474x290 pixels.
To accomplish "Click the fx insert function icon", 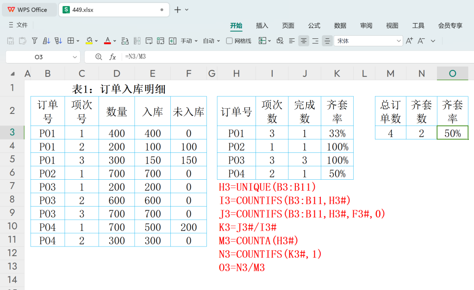I will click(112, 57).
